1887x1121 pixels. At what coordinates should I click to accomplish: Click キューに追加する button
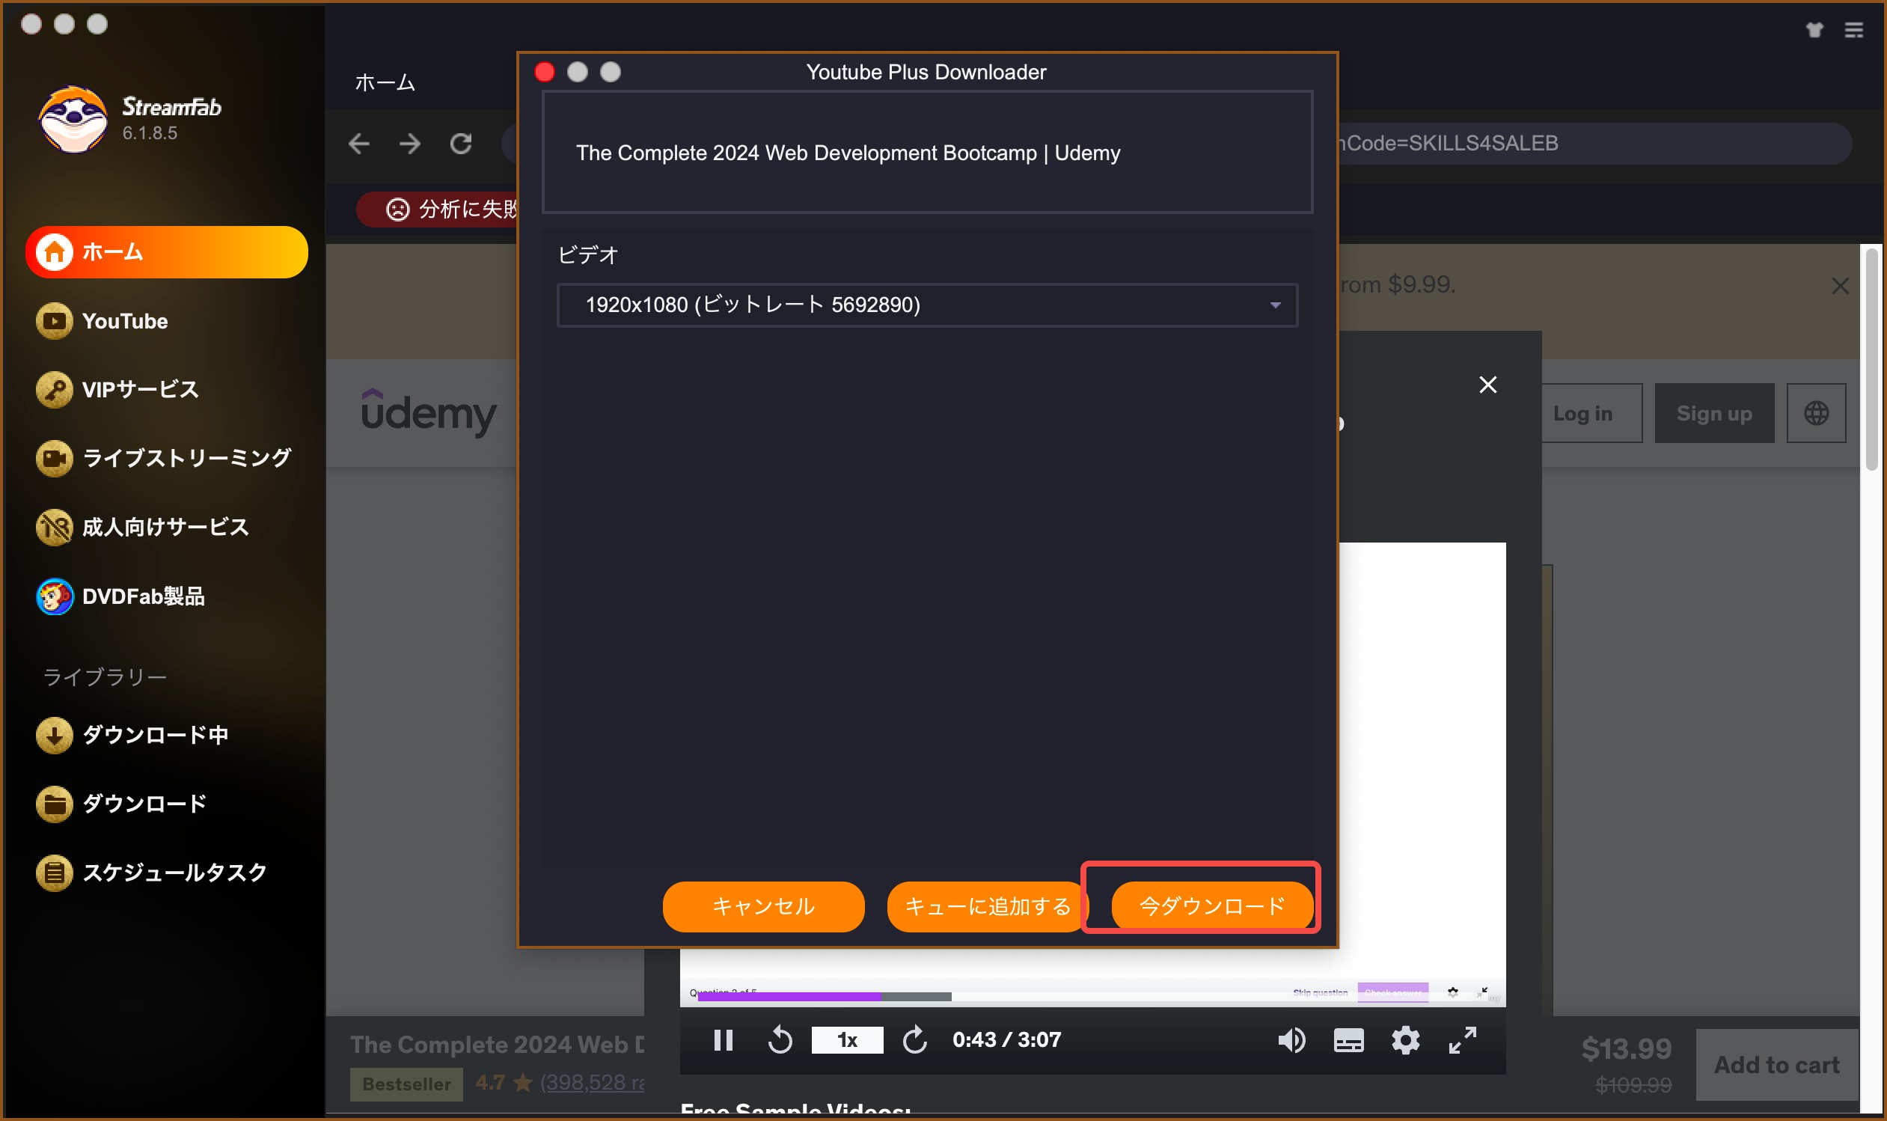pyautogui.click(x=987, y=905)
